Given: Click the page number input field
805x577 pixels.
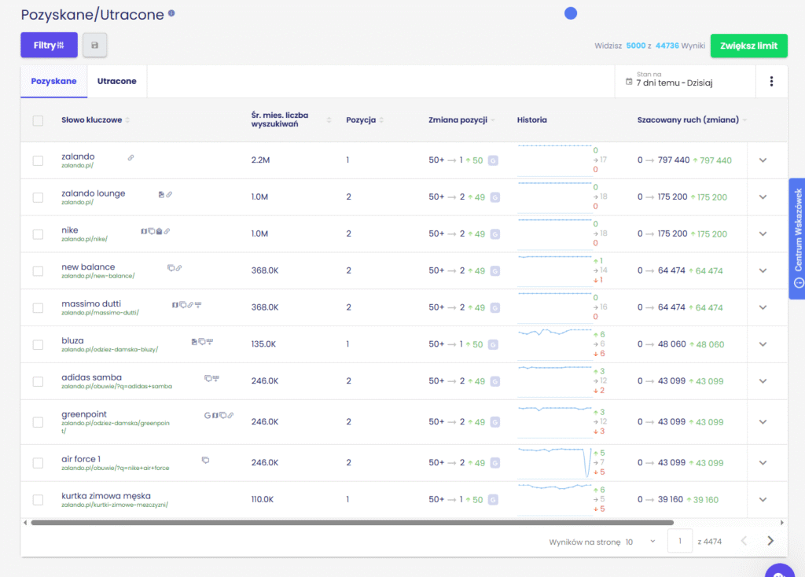Looking at the screenshot, I should pos(680,541).
